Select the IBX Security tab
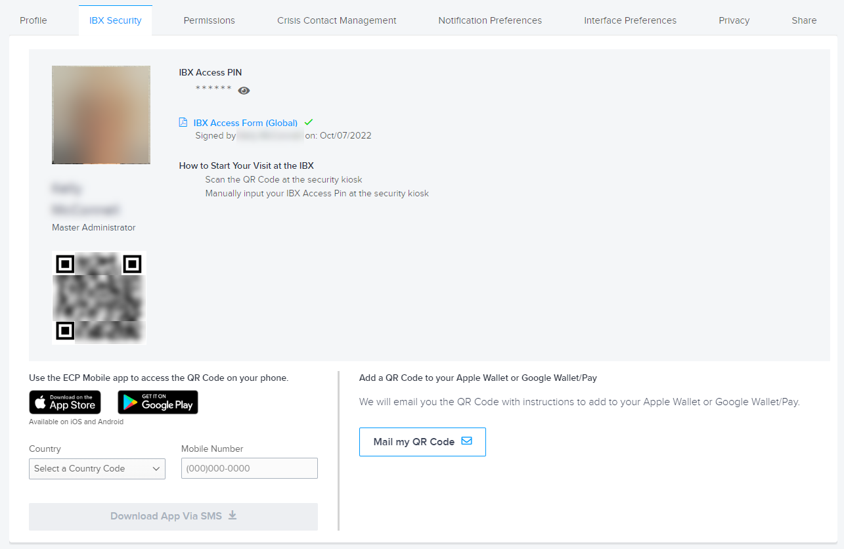Screen dimensions: 844x549 pos(116,20)
